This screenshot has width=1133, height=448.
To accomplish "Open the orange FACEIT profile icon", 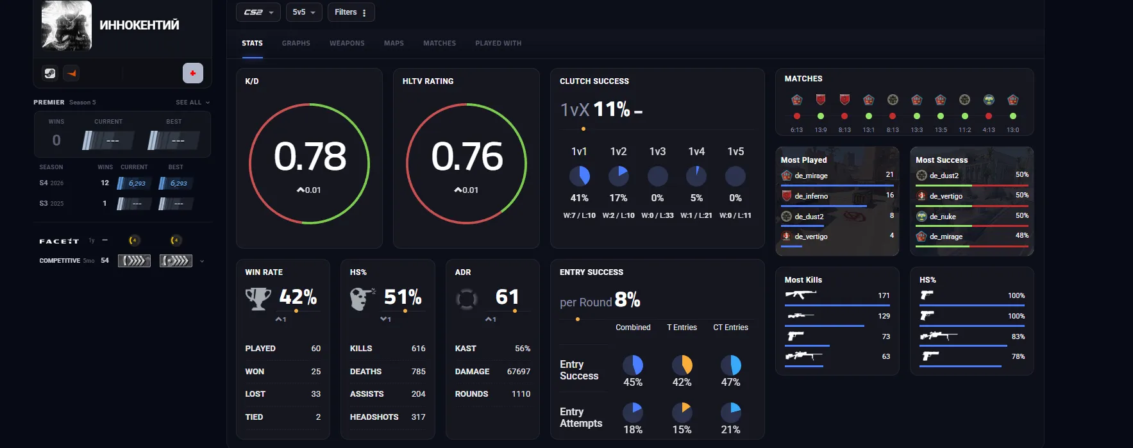I will coord(71,74).
